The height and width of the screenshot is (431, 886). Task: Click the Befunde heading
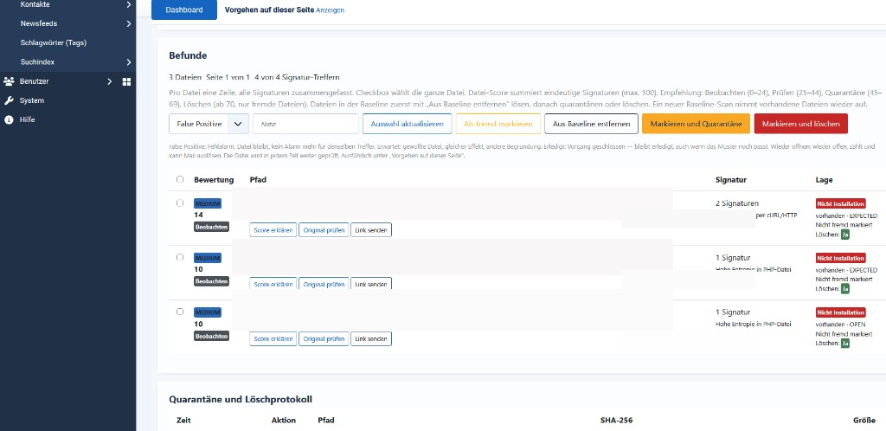(x=188, y=55)
